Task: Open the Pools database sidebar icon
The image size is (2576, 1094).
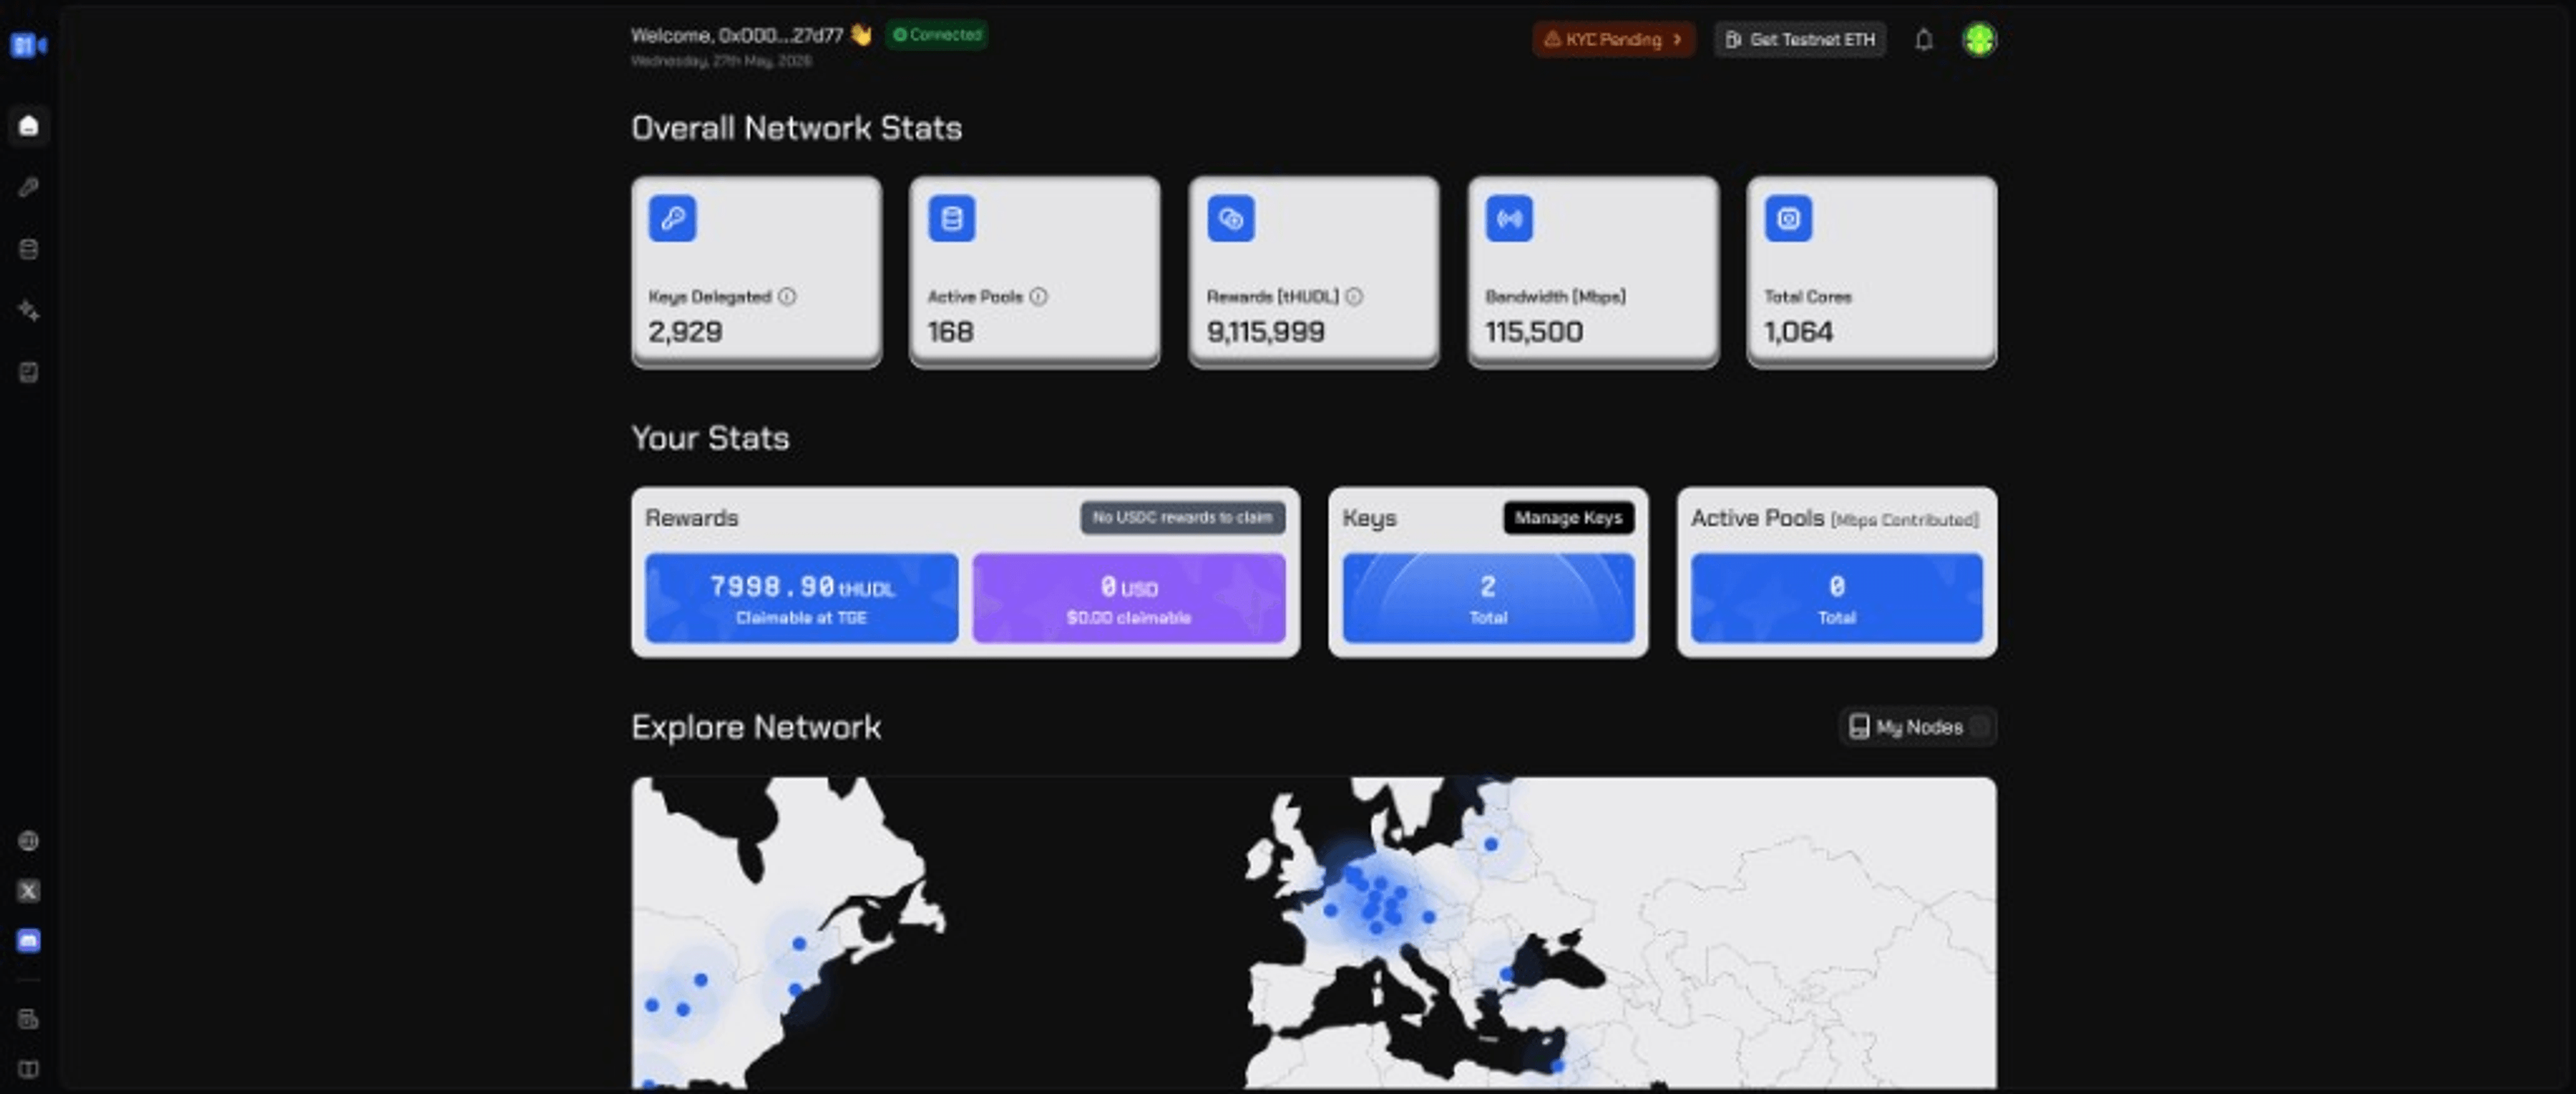Action: tap(29, 249)
